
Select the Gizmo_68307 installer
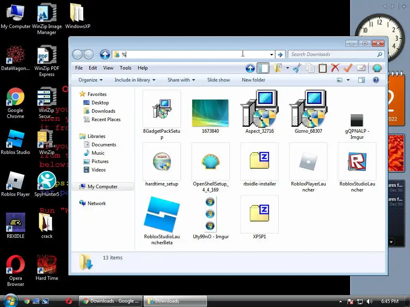(308, 112)
